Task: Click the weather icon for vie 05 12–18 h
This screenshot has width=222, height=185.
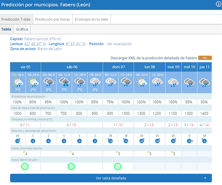Action: [x=17, y=83]
